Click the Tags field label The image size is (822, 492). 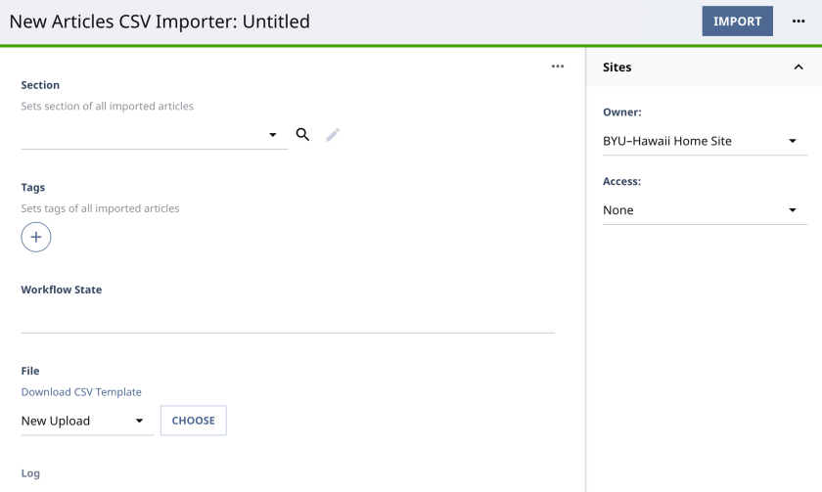[x=33, y=187]
